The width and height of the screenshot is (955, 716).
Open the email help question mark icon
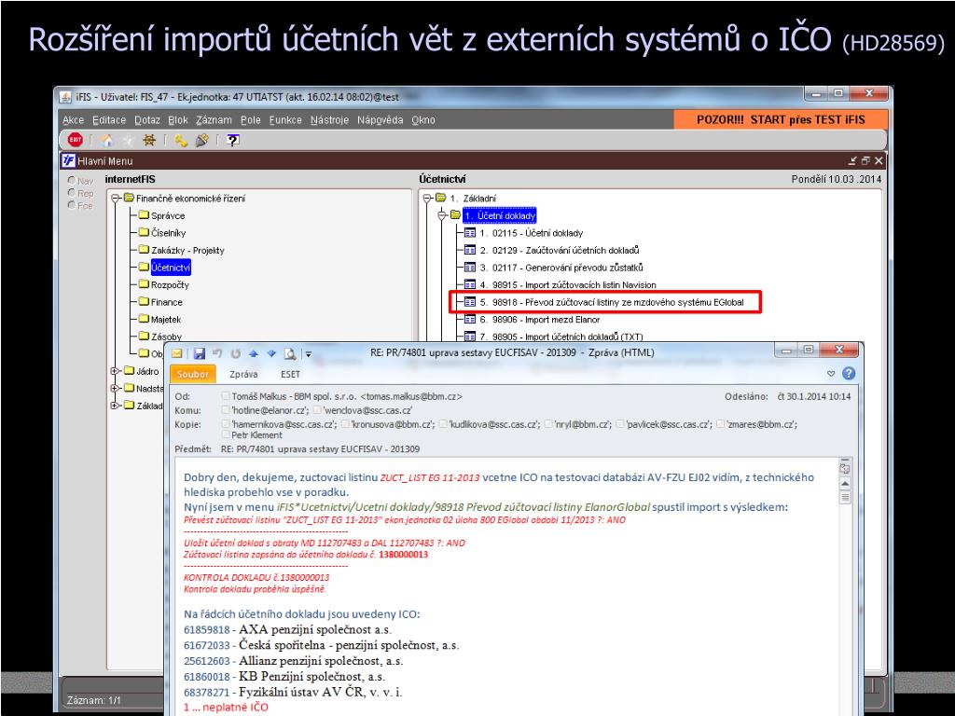point(849,373)
